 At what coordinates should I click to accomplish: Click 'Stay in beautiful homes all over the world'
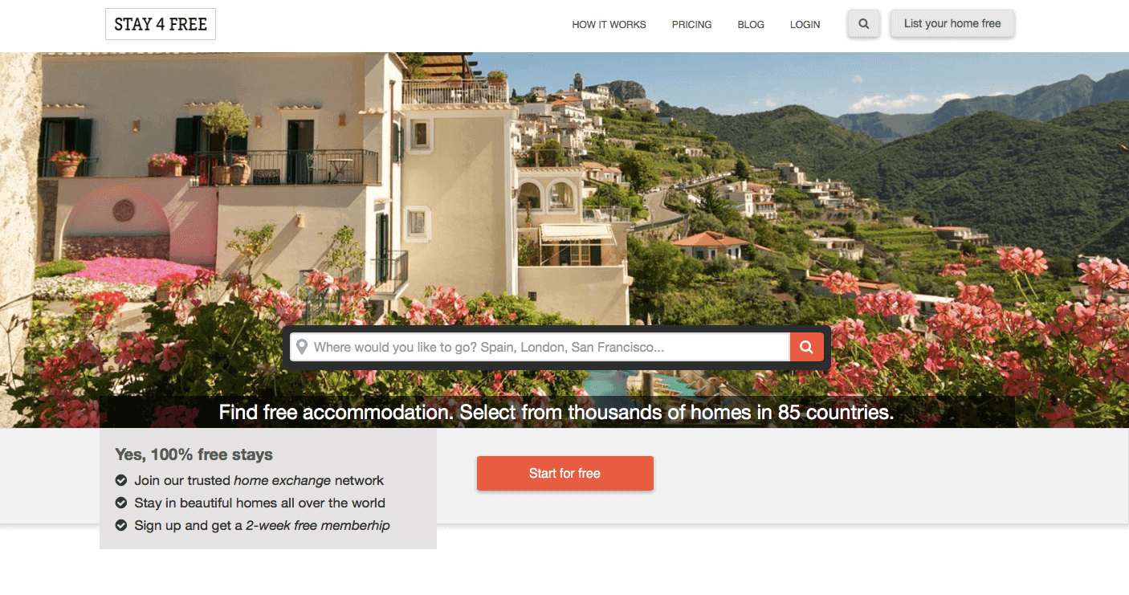[260, 503]
